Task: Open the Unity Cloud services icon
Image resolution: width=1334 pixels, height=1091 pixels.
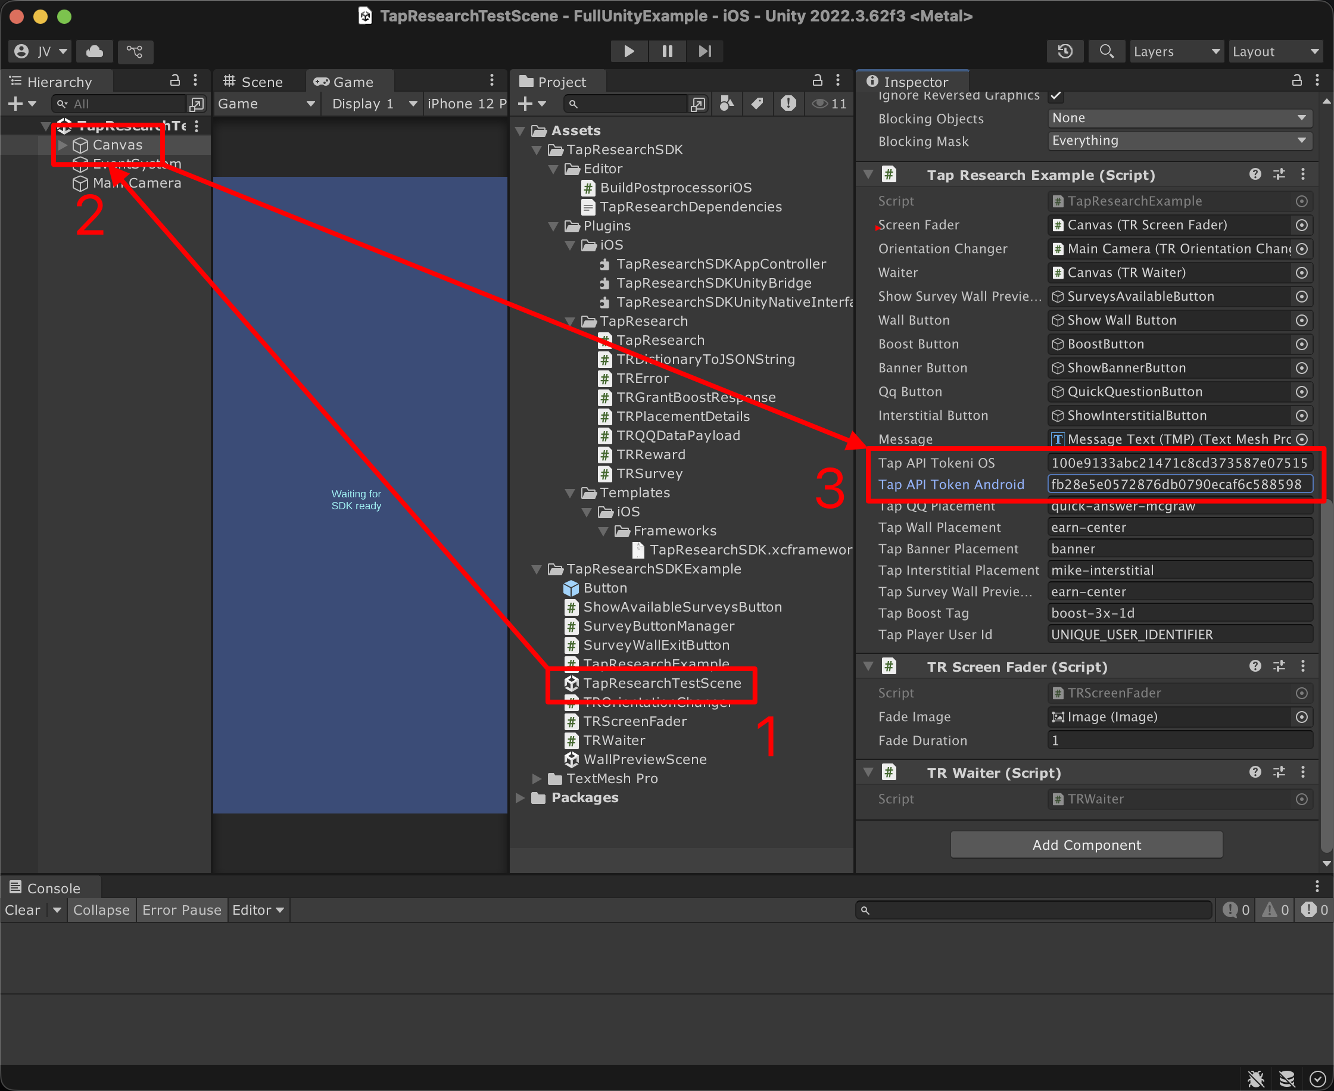Action: (x=95, y=52)
